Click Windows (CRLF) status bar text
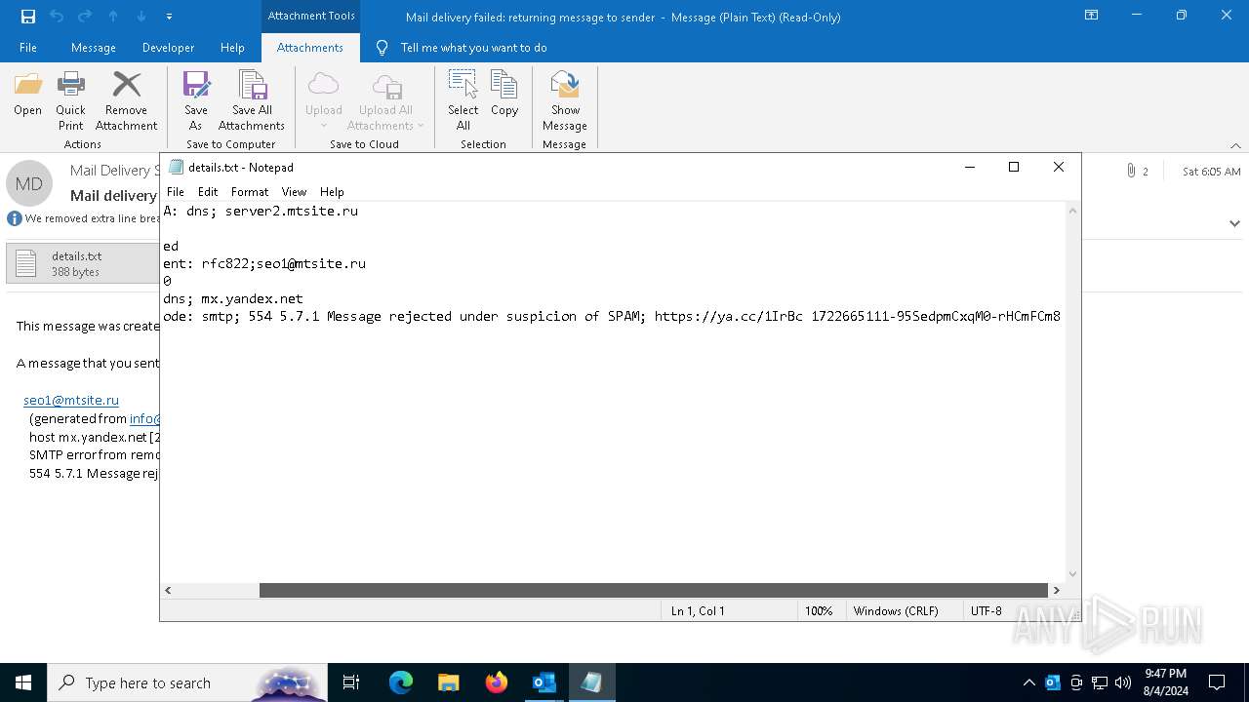Screen dimensions: 1249x702 896,611
